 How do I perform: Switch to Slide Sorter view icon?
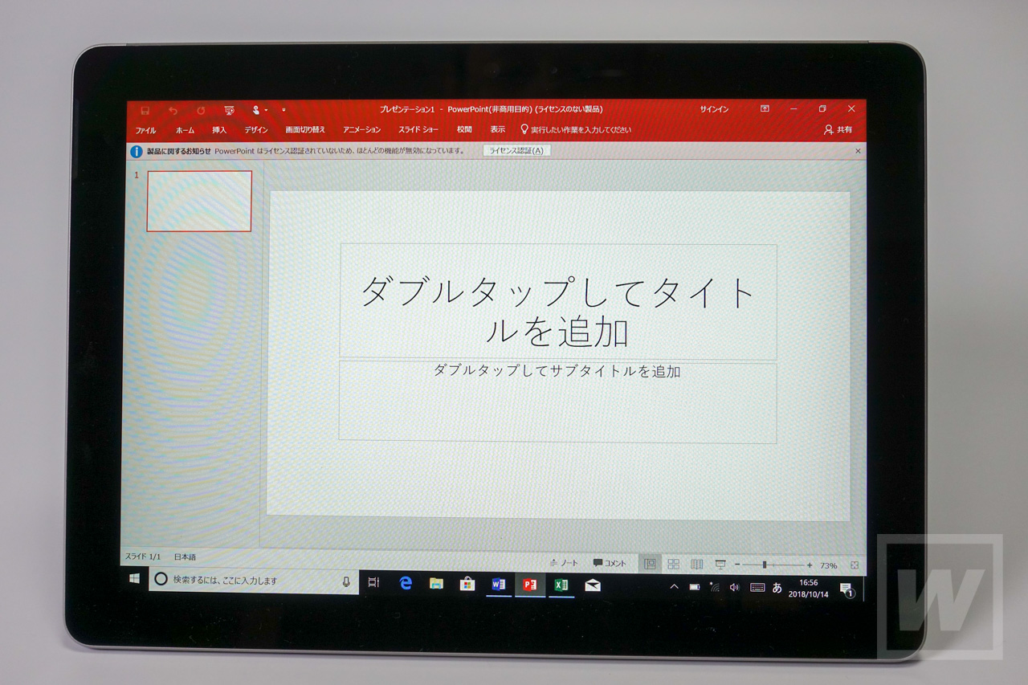[674, 565]
